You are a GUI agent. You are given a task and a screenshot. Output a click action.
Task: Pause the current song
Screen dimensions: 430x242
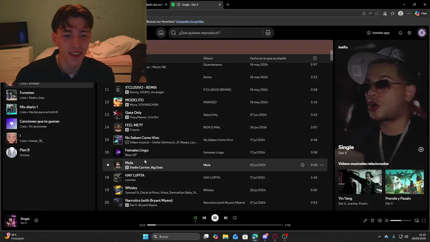point(215,218)
